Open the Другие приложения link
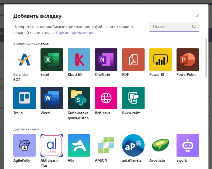This screenshot has height=169, width=212. click(x=75, y=33)
